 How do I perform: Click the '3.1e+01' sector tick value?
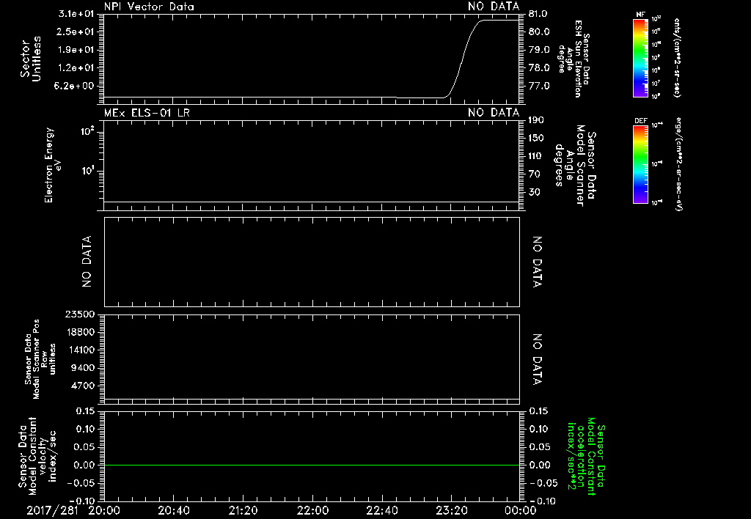click(x=76, y=14)
